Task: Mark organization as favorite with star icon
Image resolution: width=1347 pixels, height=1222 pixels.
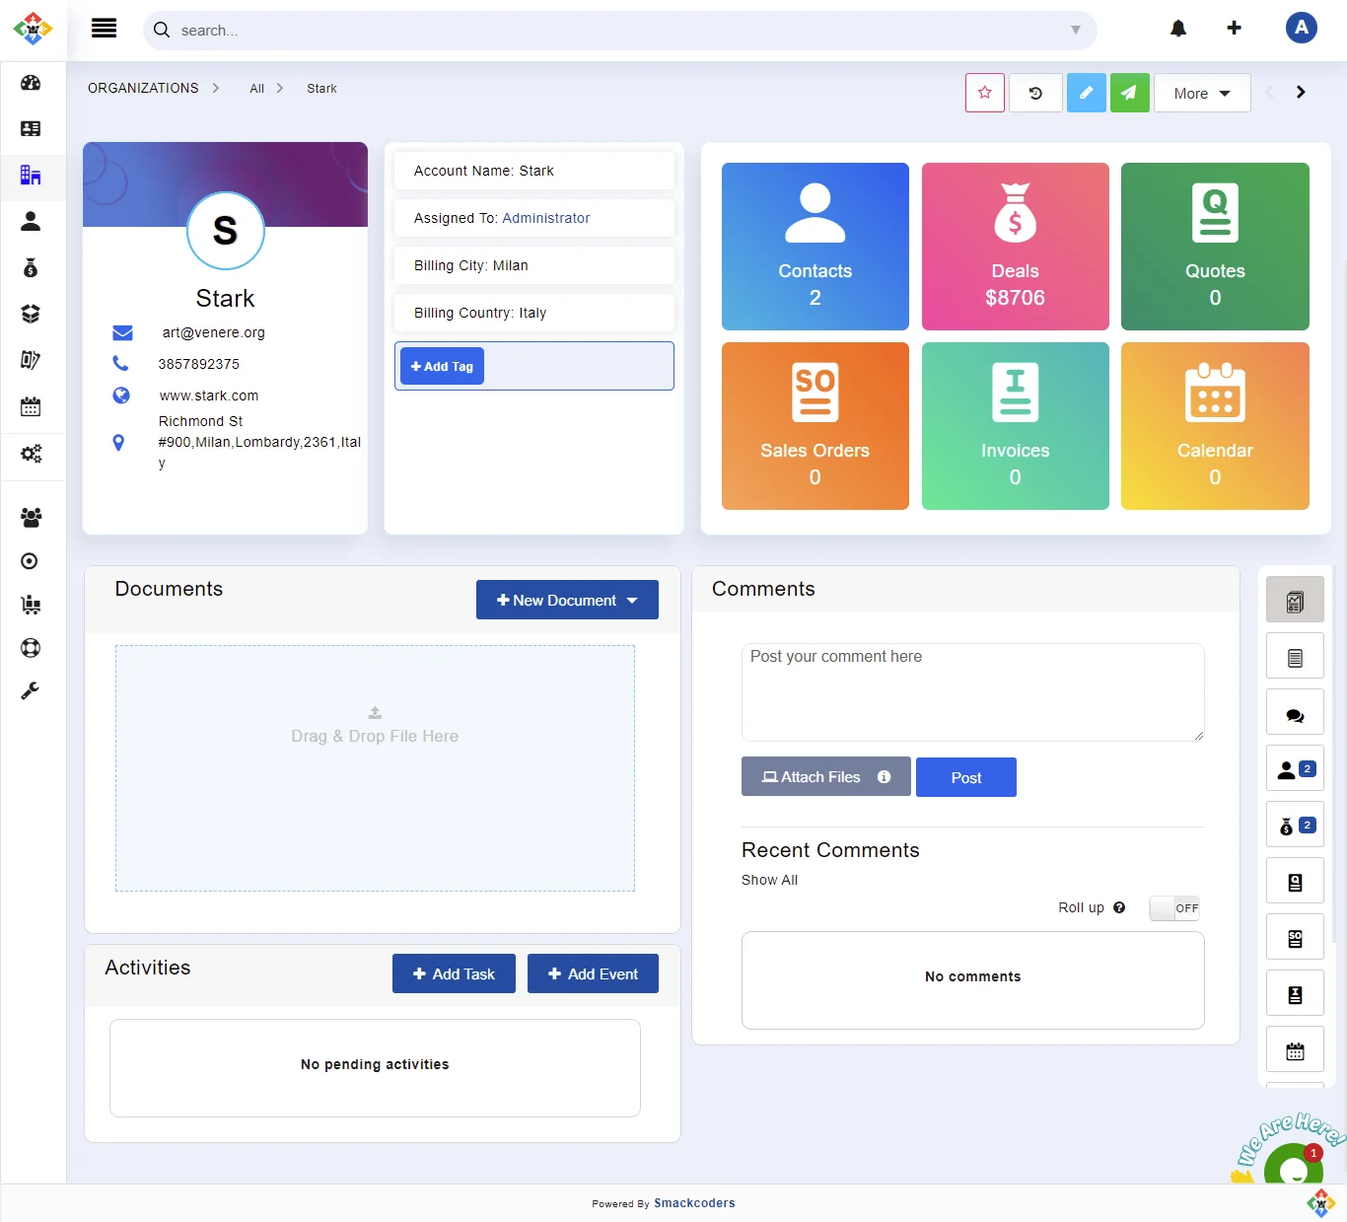Action: 984,93
